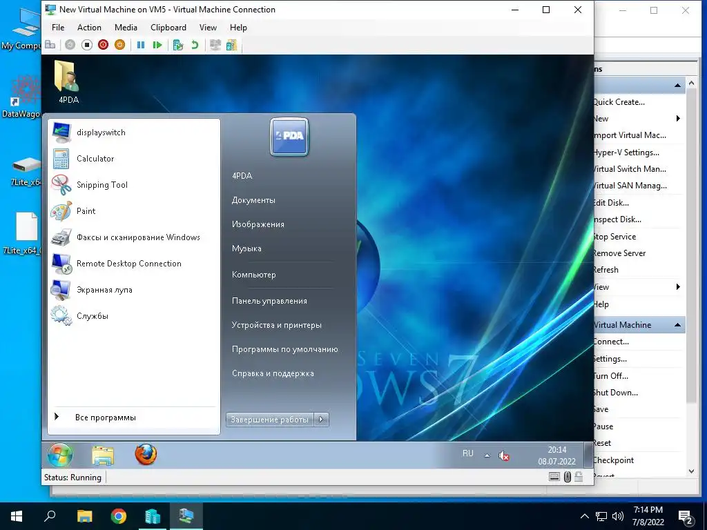
Task: Click RU language indicator
Action: 468,453
